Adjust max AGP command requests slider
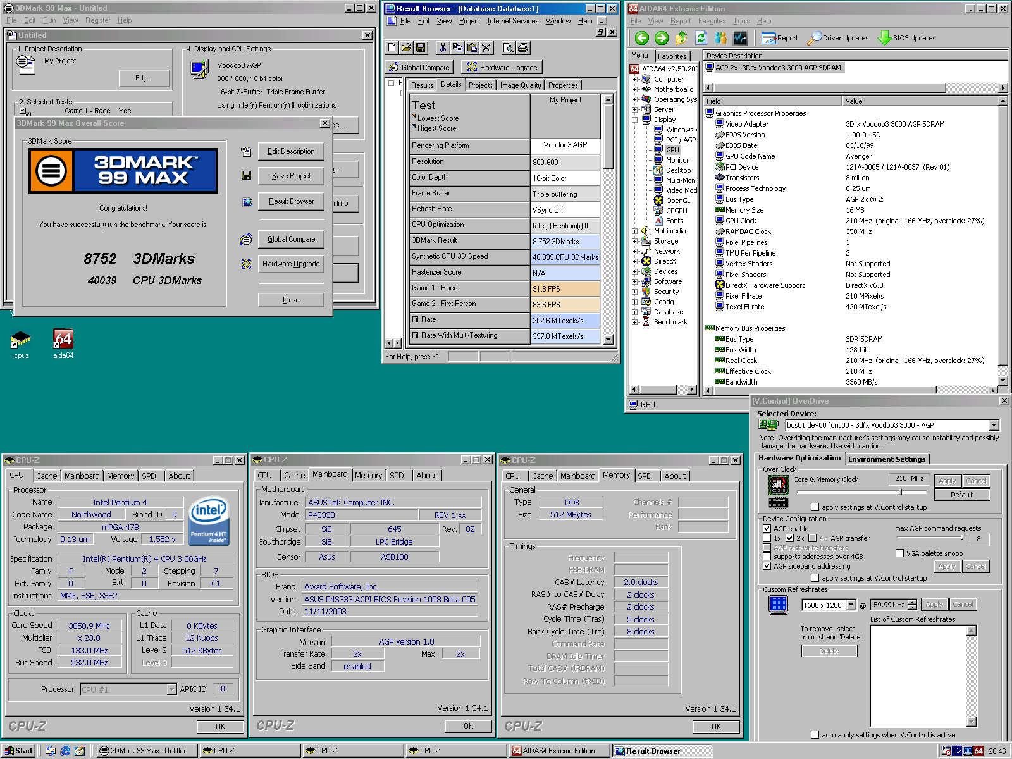Image resolution: width=1012 pixels, height=759 pixels. point(962,538)
